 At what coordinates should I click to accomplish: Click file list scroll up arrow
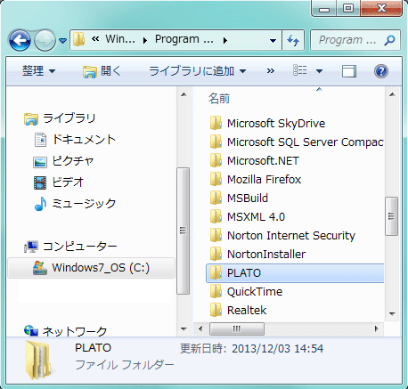392,94
